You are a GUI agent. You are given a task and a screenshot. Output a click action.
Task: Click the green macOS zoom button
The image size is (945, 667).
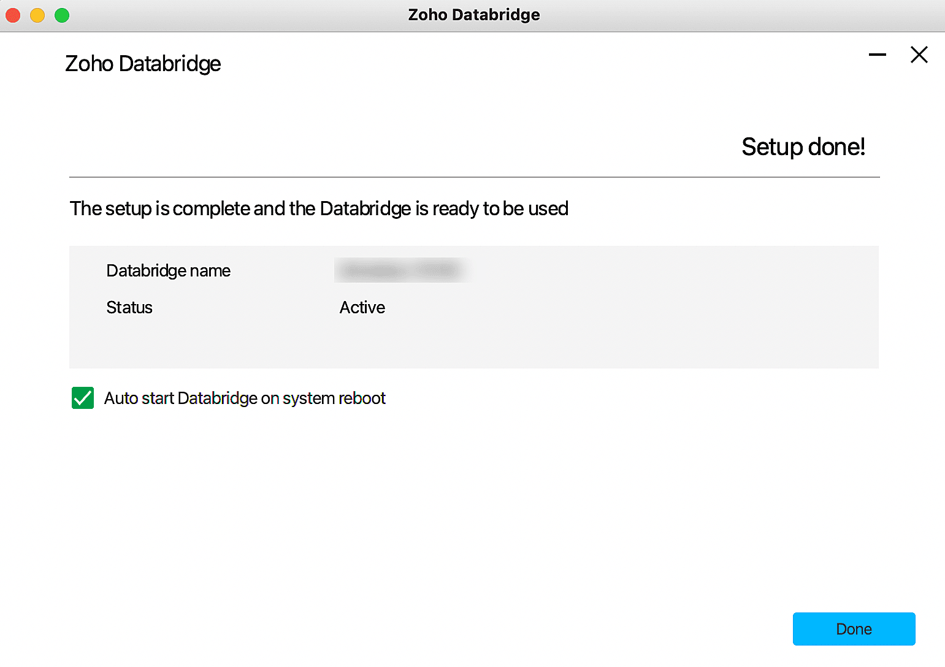(x=62, y=15)
